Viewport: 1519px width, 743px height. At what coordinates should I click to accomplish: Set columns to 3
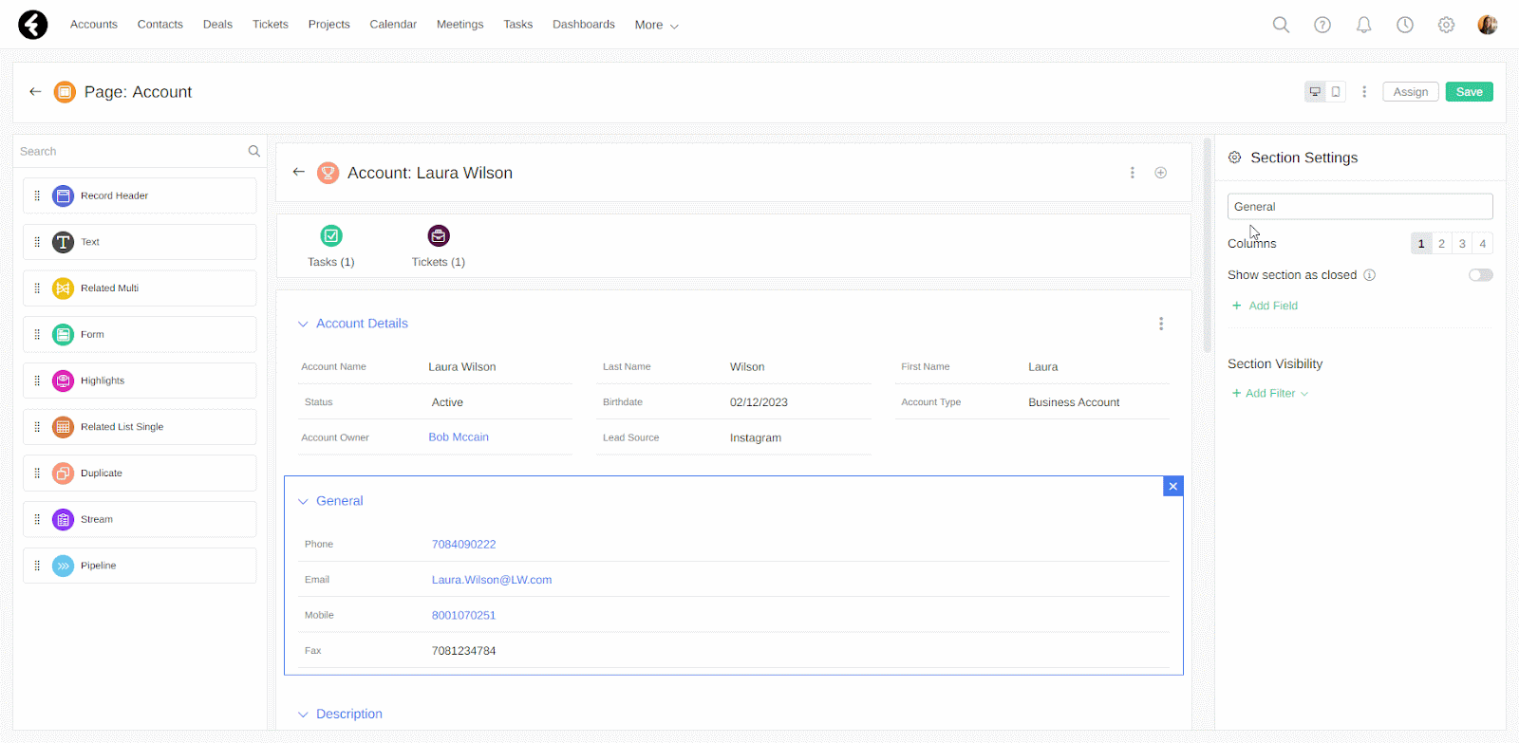tap(1462, 244)
